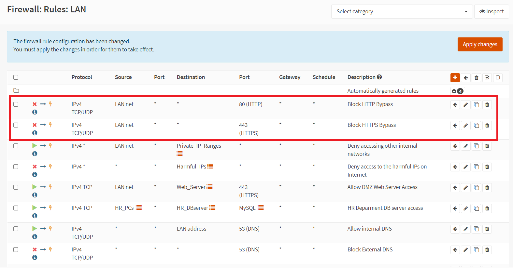Move selected rules before Block External DNS
Screen dimensions: 513x268
(455, 250)
